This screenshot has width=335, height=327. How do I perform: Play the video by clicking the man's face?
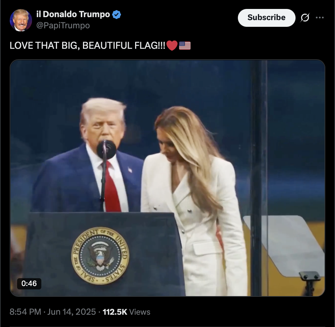pos(103,124)
